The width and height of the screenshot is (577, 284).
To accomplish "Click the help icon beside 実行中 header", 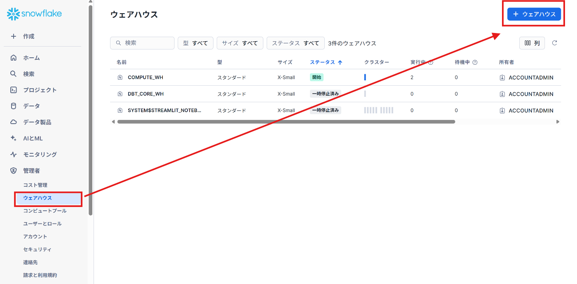I will (x=431, y=62).
